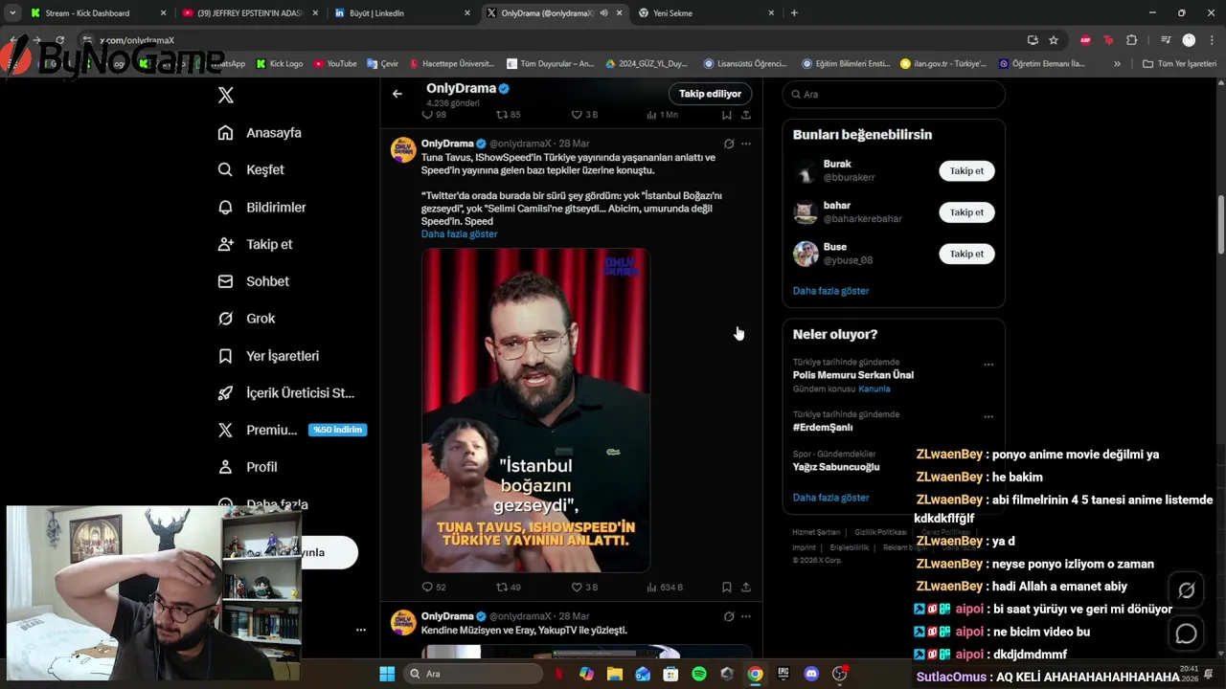Go back using the profile back arrow
Screen dimensions: 1226x689
pyautogui.click(x=397, y=94)
